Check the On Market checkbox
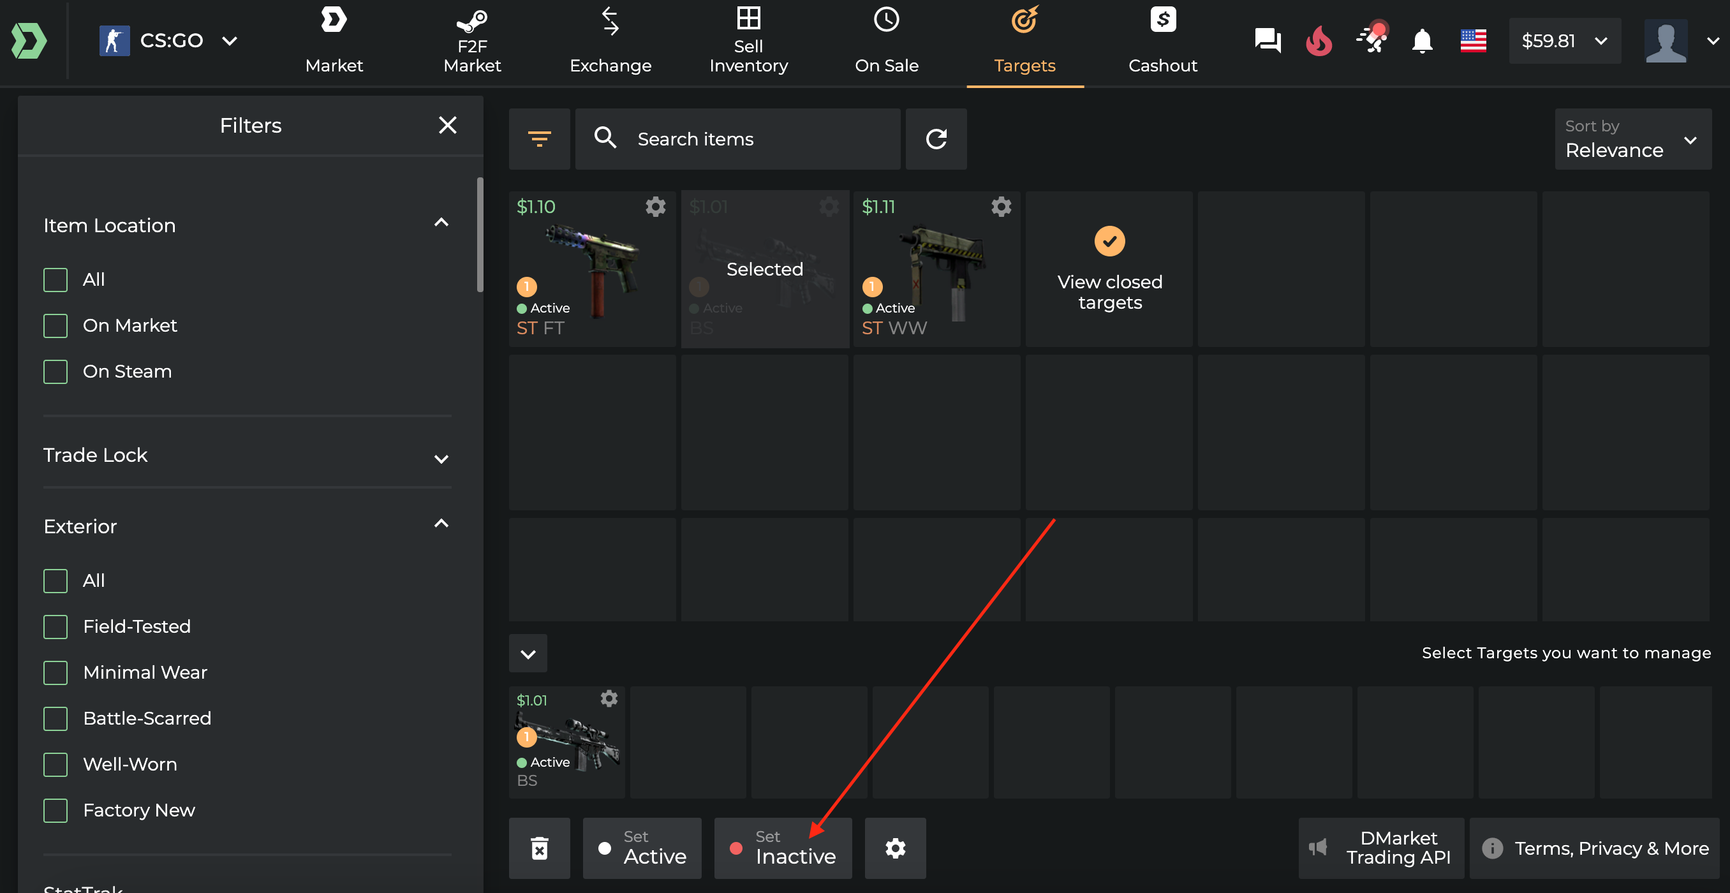This screenshot has width=1730, height=893. point(55,326)
